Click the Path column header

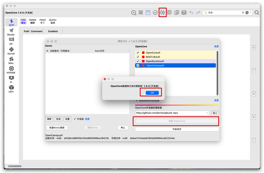27,31
